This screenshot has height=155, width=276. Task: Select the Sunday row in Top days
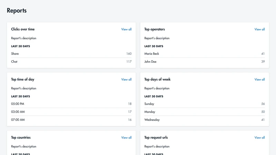tap(205, 104)
